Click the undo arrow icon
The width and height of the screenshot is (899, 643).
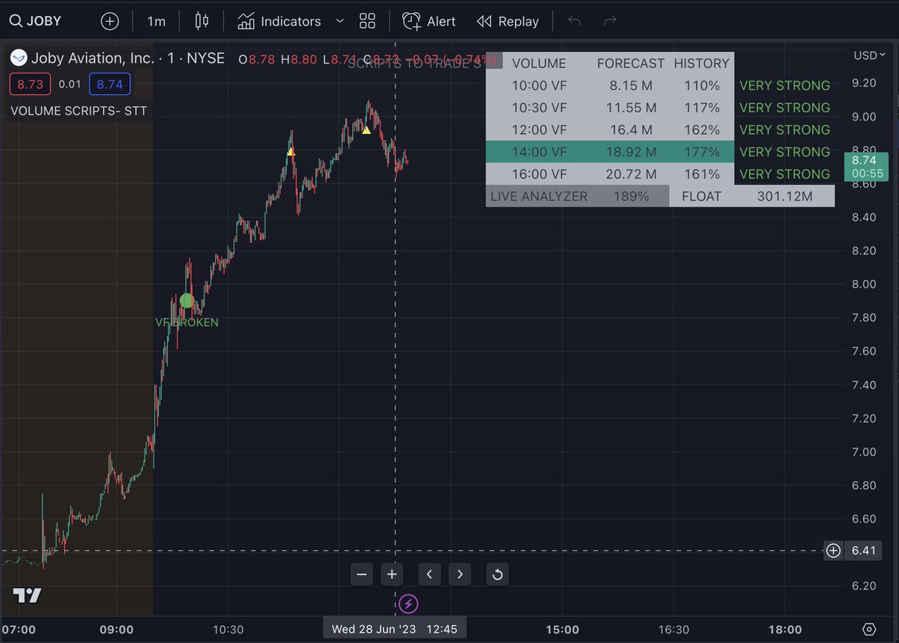pos(574,21)
